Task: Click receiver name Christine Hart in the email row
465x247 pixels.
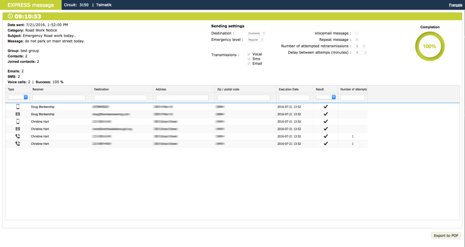Action: (x=40, y=129)
